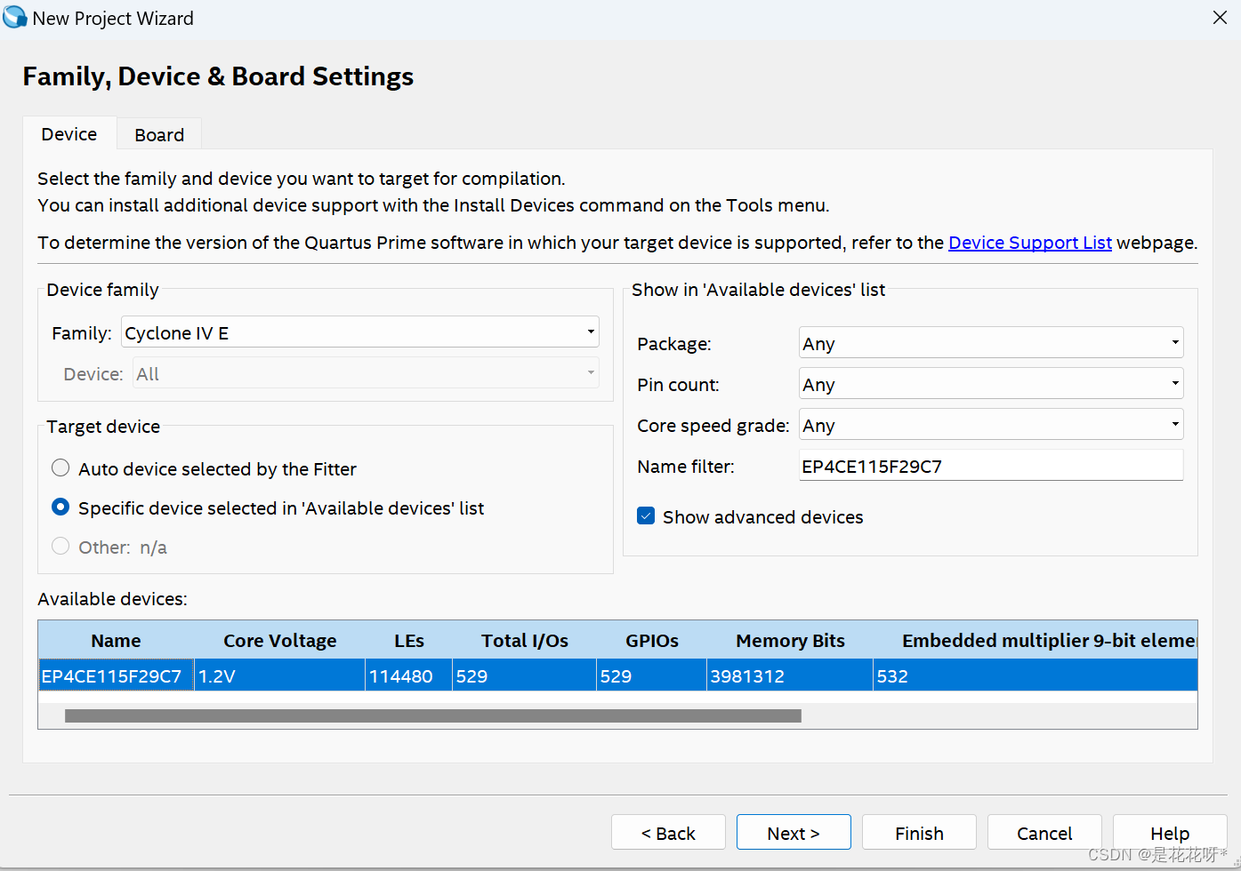Viewport: 1241px width, 871px height.
Task: Sort by the GPIOs column header
Action: (x=651, y=640)
